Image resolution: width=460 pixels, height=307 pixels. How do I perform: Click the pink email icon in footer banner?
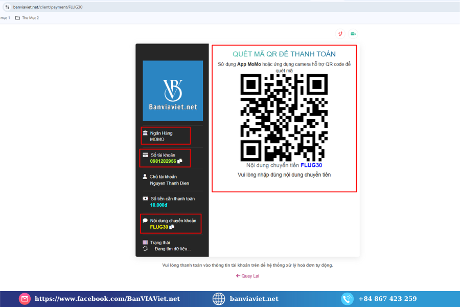coord(25,299)
